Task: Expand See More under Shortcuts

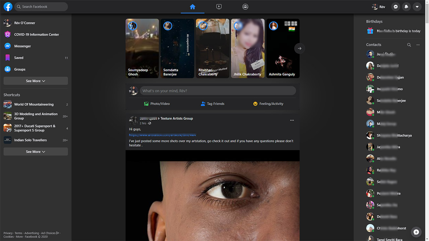Action: (35, 152)
